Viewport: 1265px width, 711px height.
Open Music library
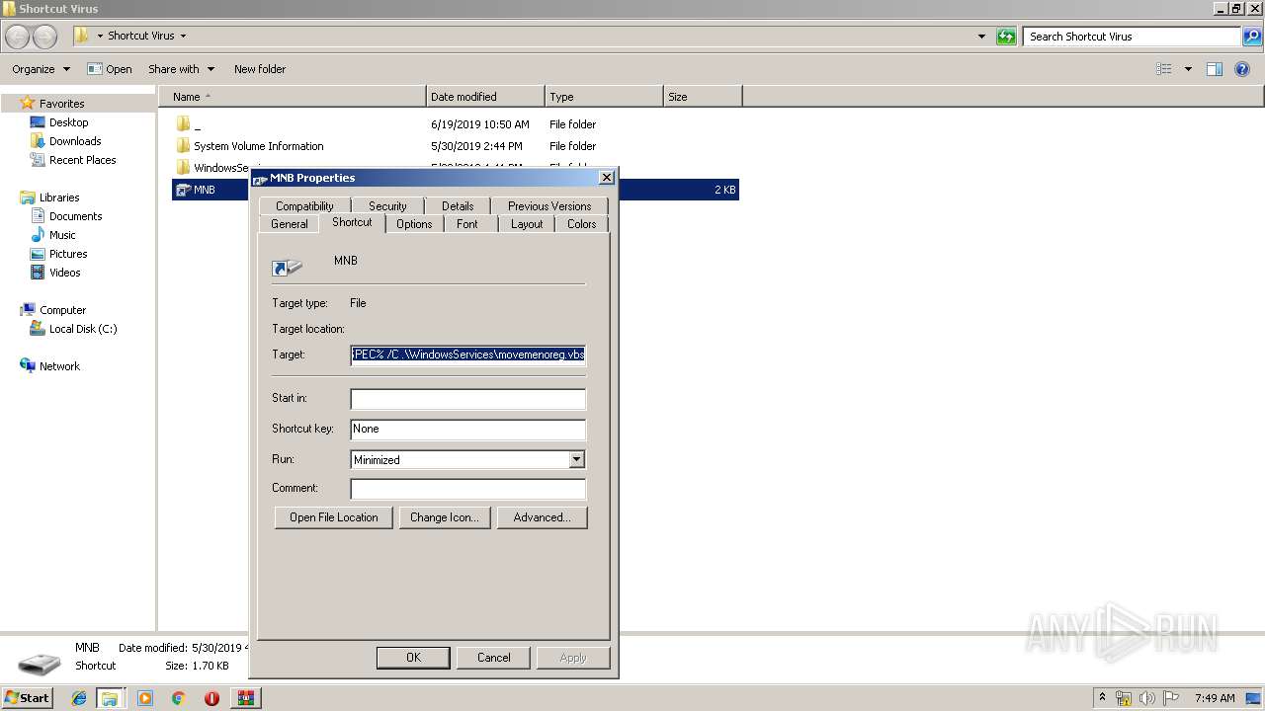click(x=62, y=235)
